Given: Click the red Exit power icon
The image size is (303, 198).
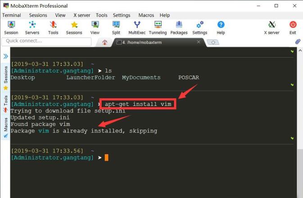Looking at the screenshot, I should [293, 28].
